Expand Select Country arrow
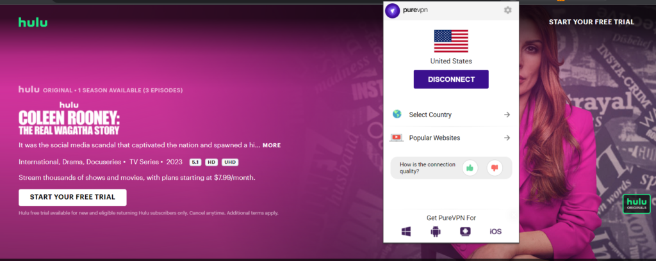 point(506,115)
